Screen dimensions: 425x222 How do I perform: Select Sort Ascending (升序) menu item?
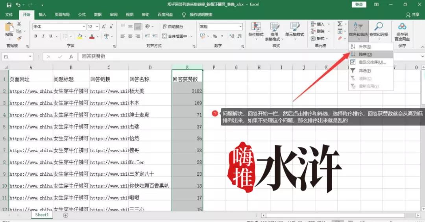tap(371, 47)
